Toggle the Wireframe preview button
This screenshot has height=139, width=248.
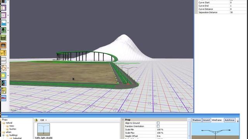(x=217, y=120)
